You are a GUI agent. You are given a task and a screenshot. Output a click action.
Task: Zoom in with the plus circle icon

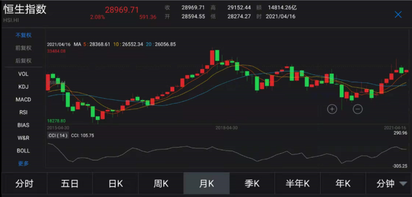pos(332,109)
